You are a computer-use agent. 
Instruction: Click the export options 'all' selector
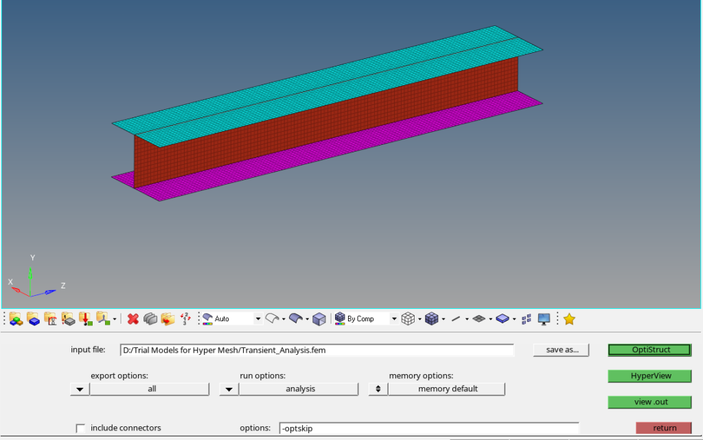click(x=150, y=389)
